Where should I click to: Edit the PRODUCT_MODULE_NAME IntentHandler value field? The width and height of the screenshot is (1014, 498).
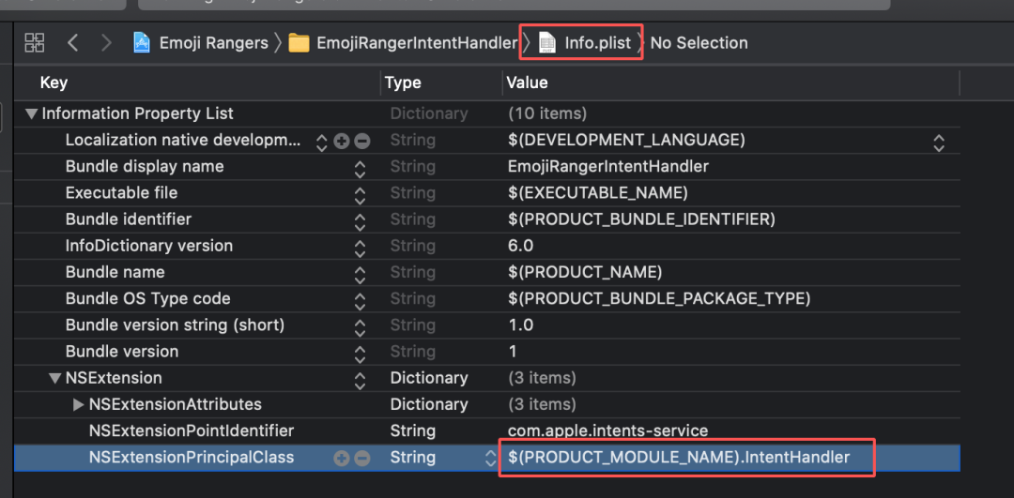pyautogui.click(x=678, y=458)
